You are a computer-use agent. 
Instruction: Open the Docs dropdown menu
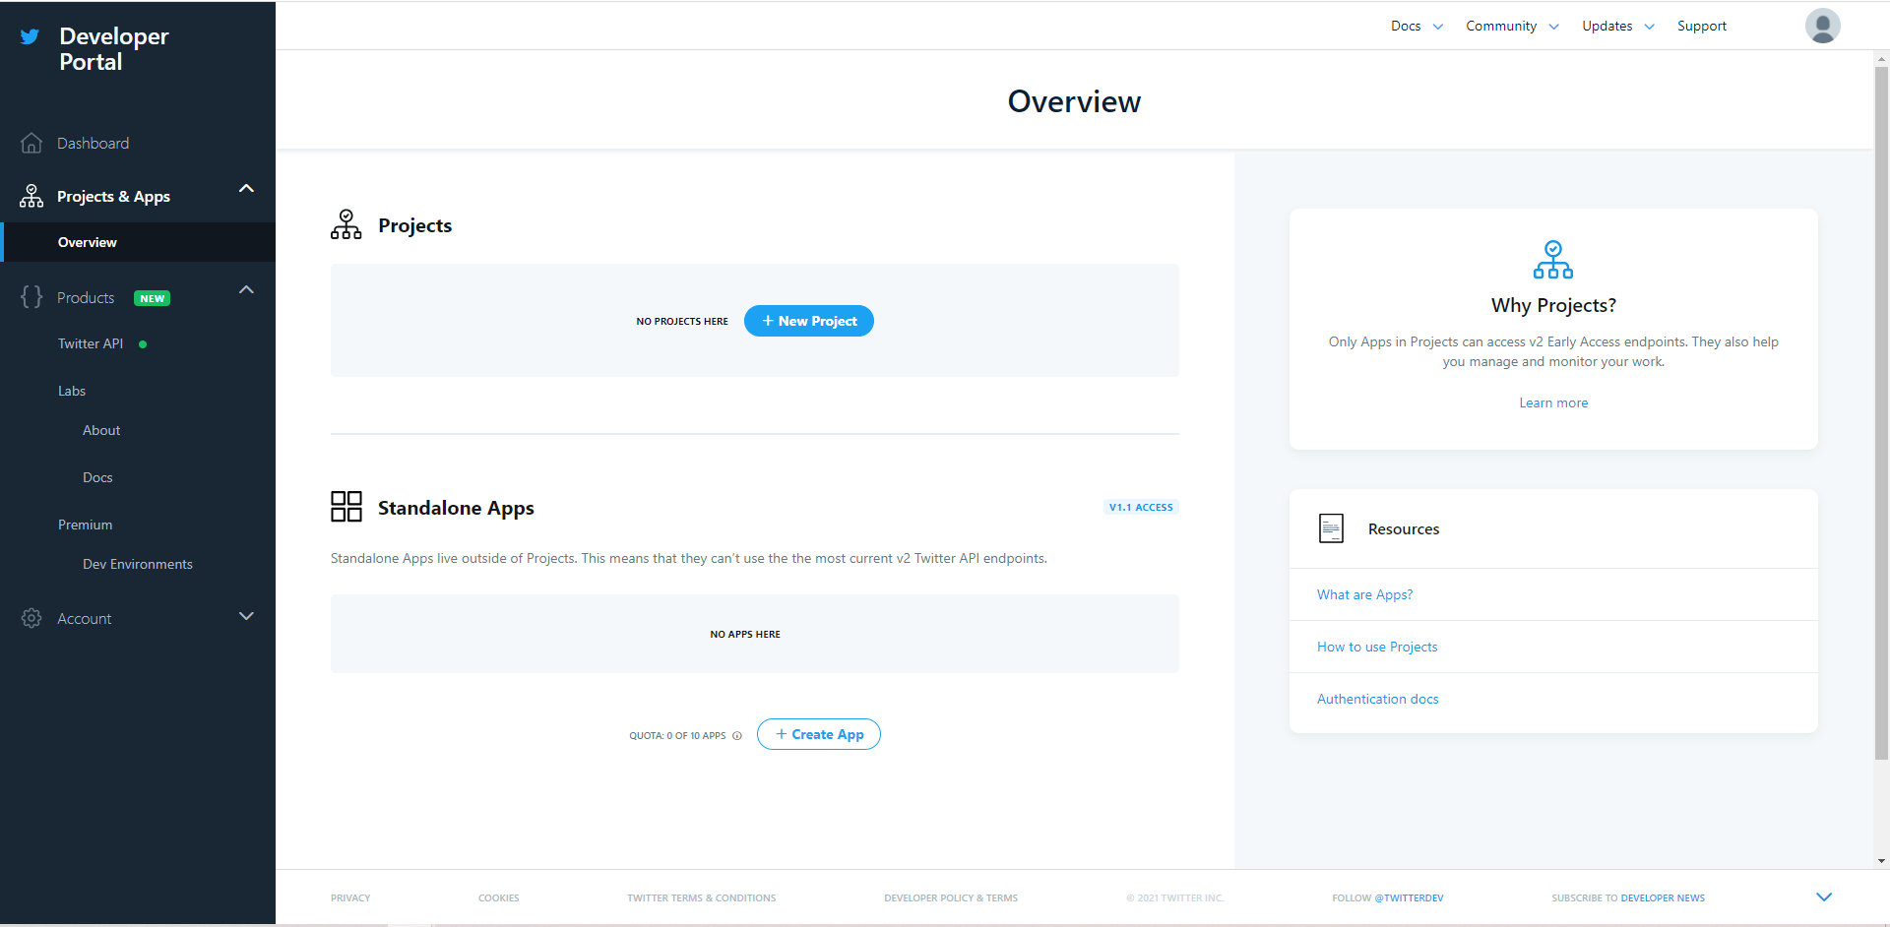(x=1417, y=27)
